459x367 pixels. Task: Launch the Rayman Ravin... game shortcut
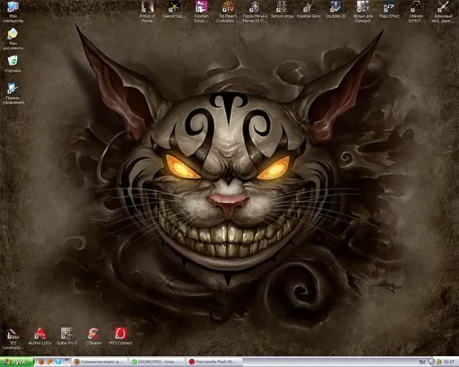click(201, 12)
